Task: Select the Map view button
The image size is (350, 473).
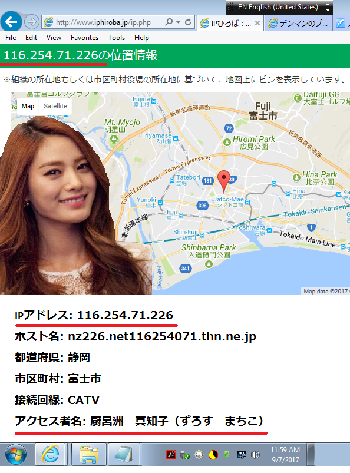Action: pyautogui.click(x=28, y=106)
